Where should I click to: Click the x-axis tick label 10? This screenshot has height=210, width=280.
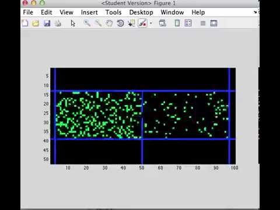tap(68, 168)
